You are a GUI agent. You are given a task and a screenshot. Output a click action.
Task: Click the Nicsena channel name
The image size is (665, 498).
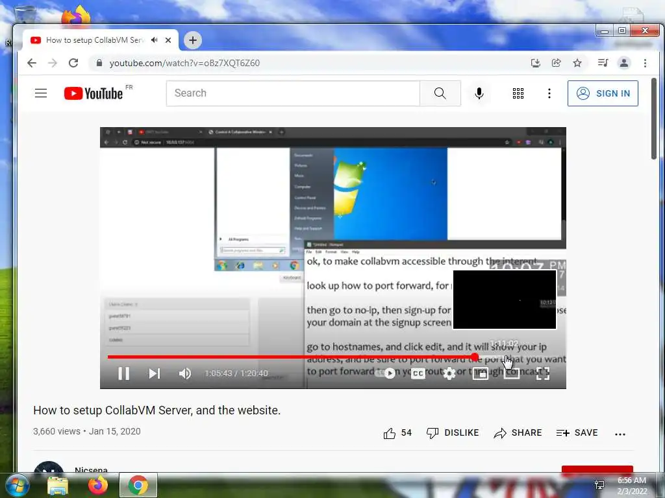91,469
